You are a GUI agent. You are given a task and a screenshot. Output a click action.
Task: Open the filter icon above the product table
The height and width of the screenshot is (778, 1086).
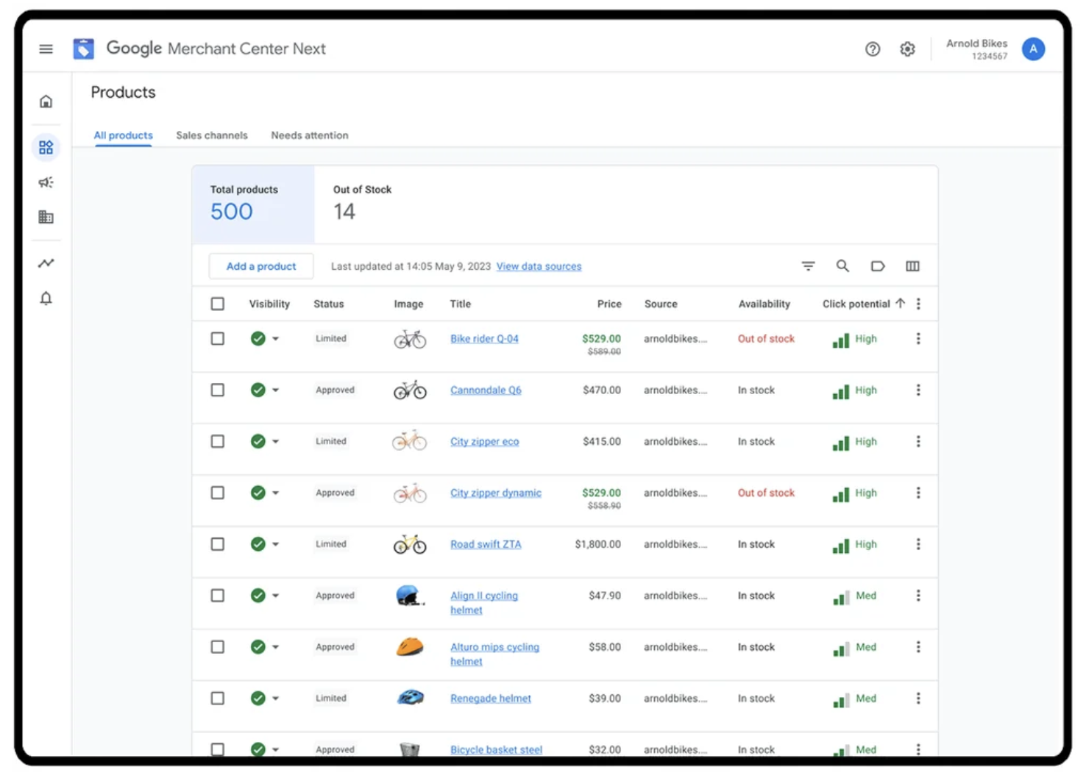tap(808, 265)
